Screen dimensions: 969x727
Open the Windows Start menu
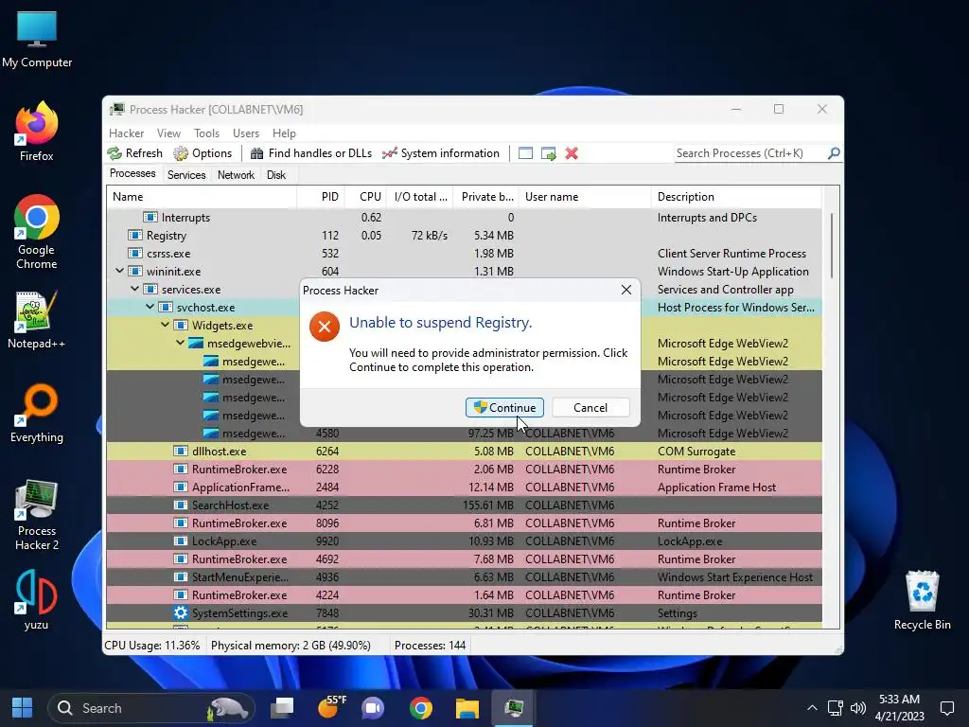[23, 708]
